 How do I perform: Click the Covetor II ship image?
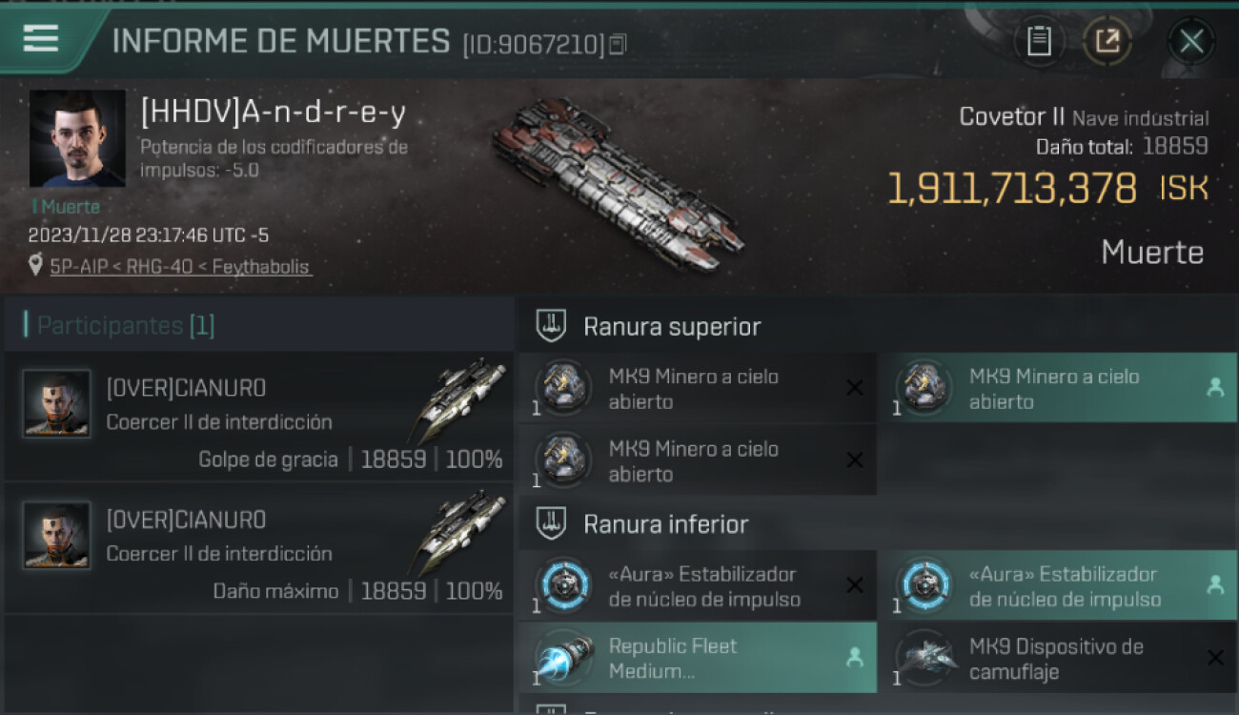[x=618, y=182]
